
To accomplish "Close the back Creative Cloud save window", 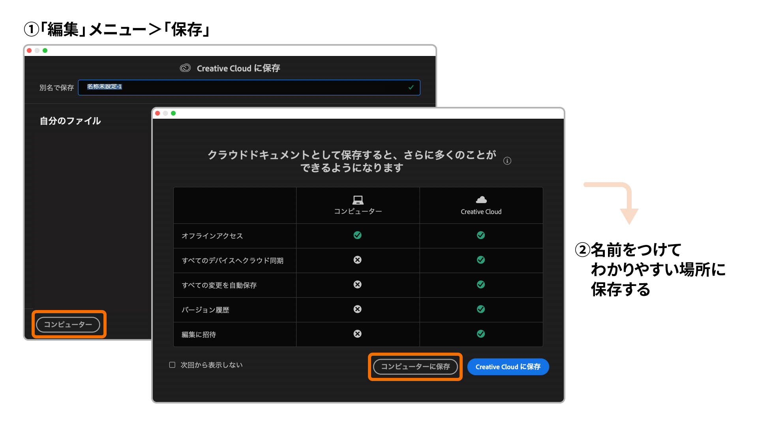I will (x=29, y=50).
